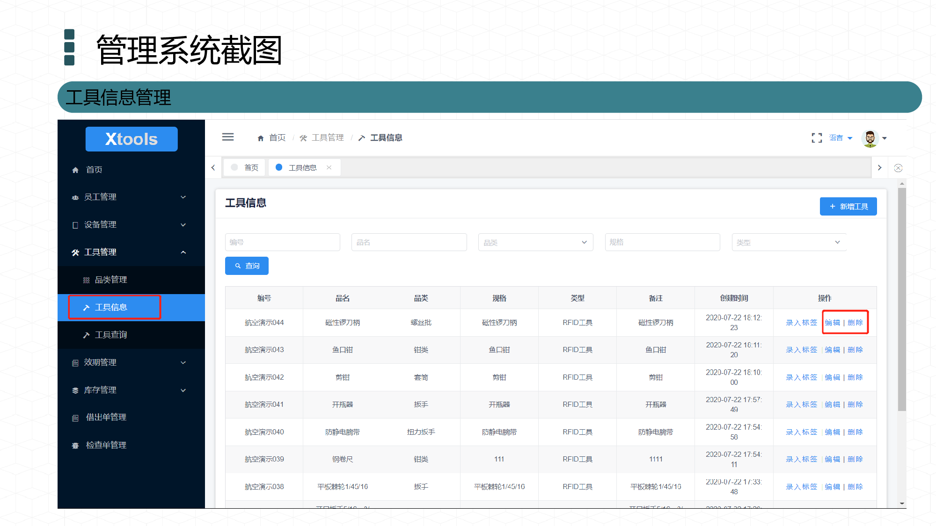Expand the 效期管理 submenu chevron
Screen dimensions: 936x526
183,363
